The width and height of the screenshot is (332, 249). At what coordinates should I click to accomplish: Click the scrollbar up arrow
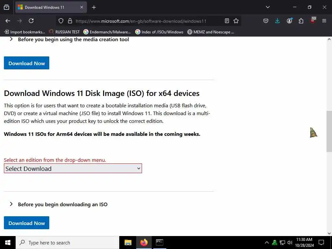(x=329, y=39)
